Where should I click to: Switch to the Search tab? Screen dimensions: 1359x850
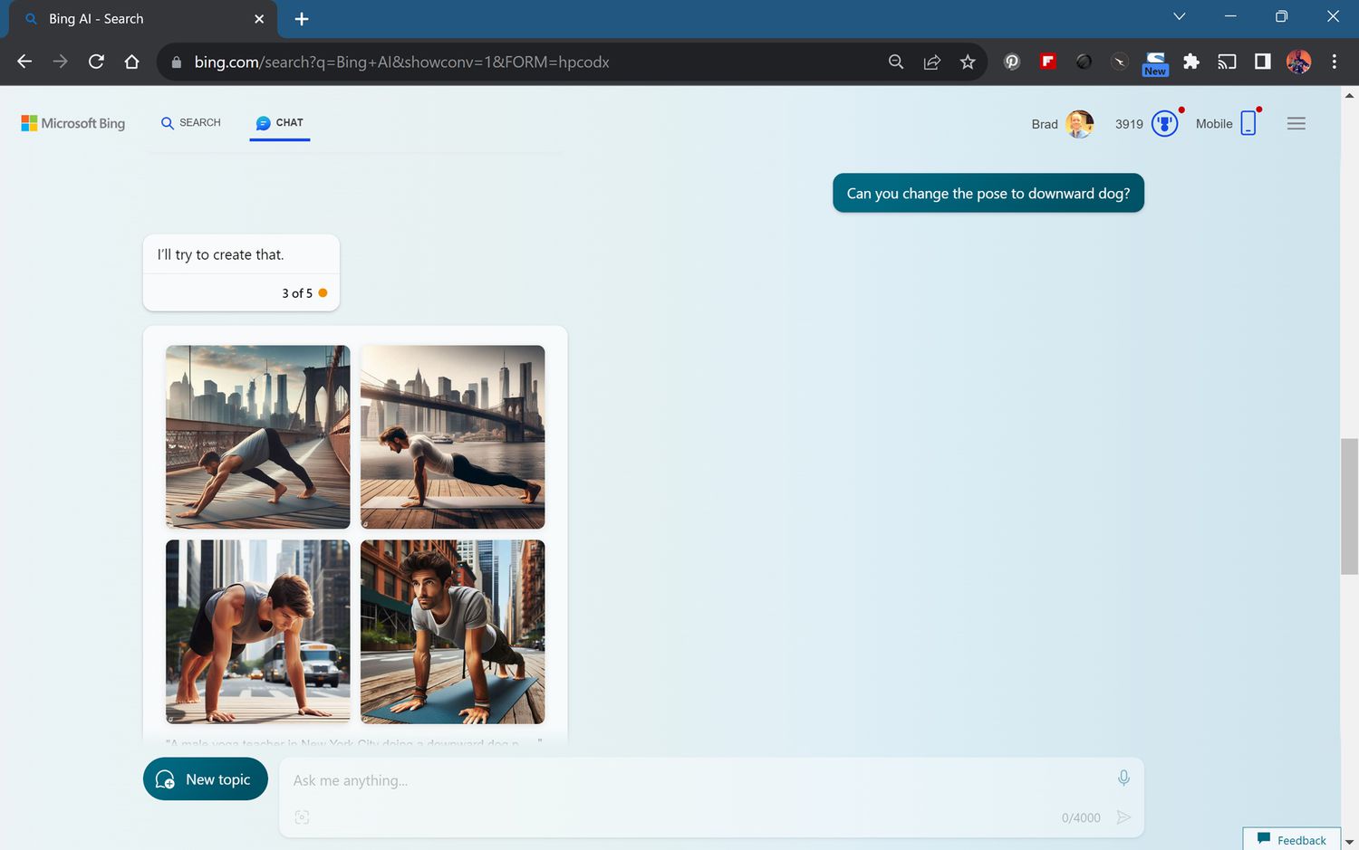pos(191,123)
